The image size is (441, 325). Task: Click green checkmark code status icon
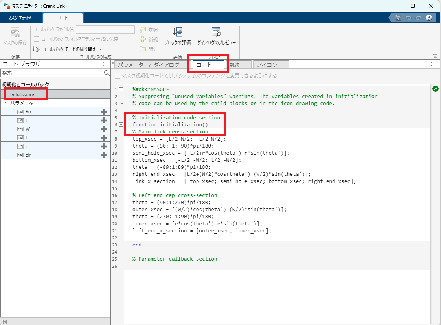pos(435,89)
